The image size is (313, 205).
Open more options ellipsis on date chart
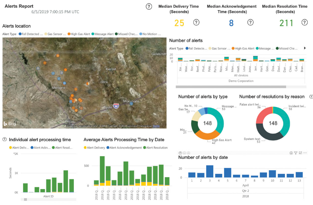click(x=305, y=153)
